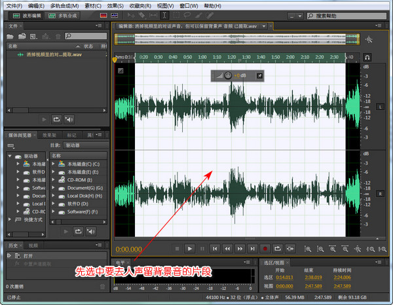
Task: Open the 编辑(E) menu
Action: [x=36, y=6]
